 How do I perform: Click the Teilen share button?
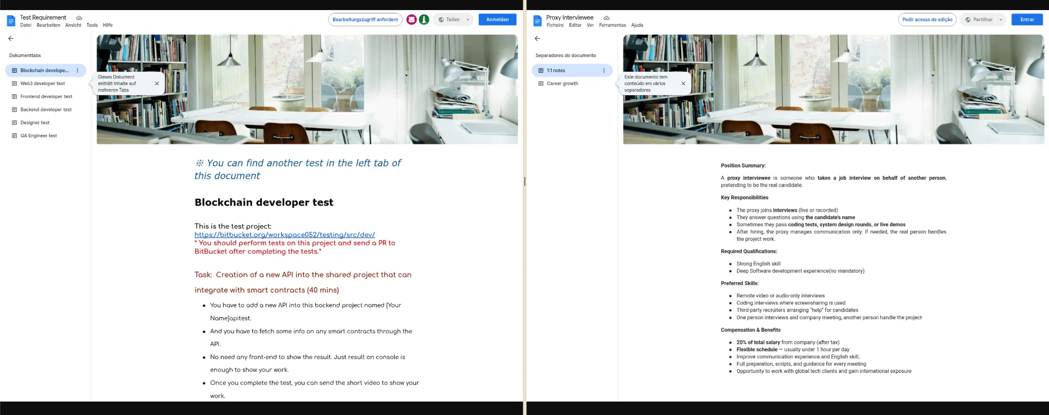tap(449, 20)
